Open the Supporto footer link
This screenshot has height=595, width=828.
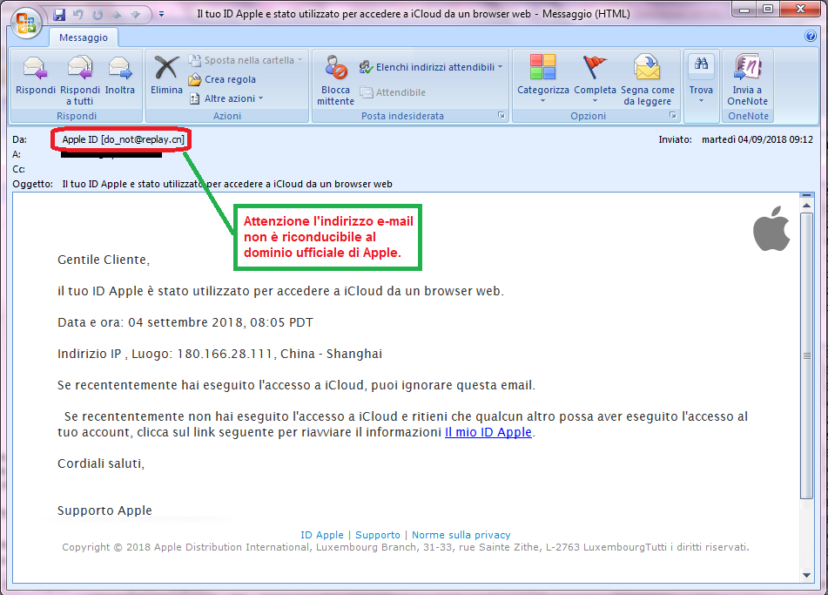378,535
